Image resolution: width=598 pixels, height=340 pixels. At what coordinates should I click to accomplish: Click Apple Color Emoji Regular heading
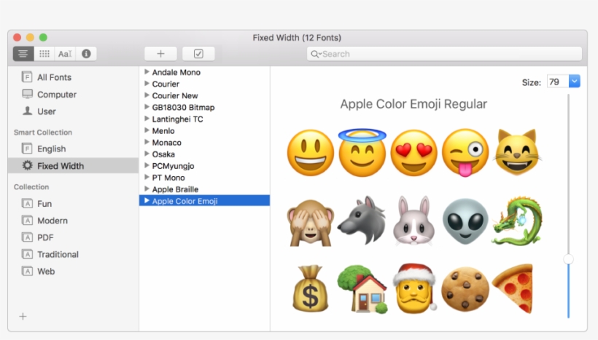[x=413, y=104]
